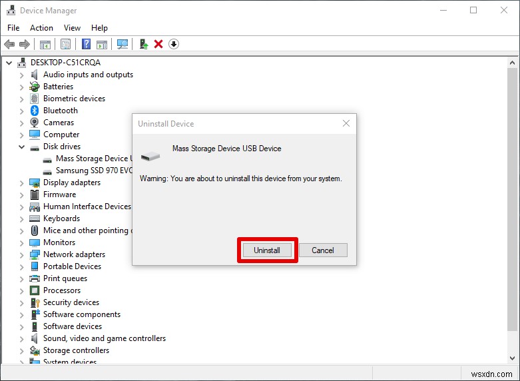The width and height of the screenshot is (520, 381).
Task: Expand the Portable Devices category
Action: coord(21,267)
